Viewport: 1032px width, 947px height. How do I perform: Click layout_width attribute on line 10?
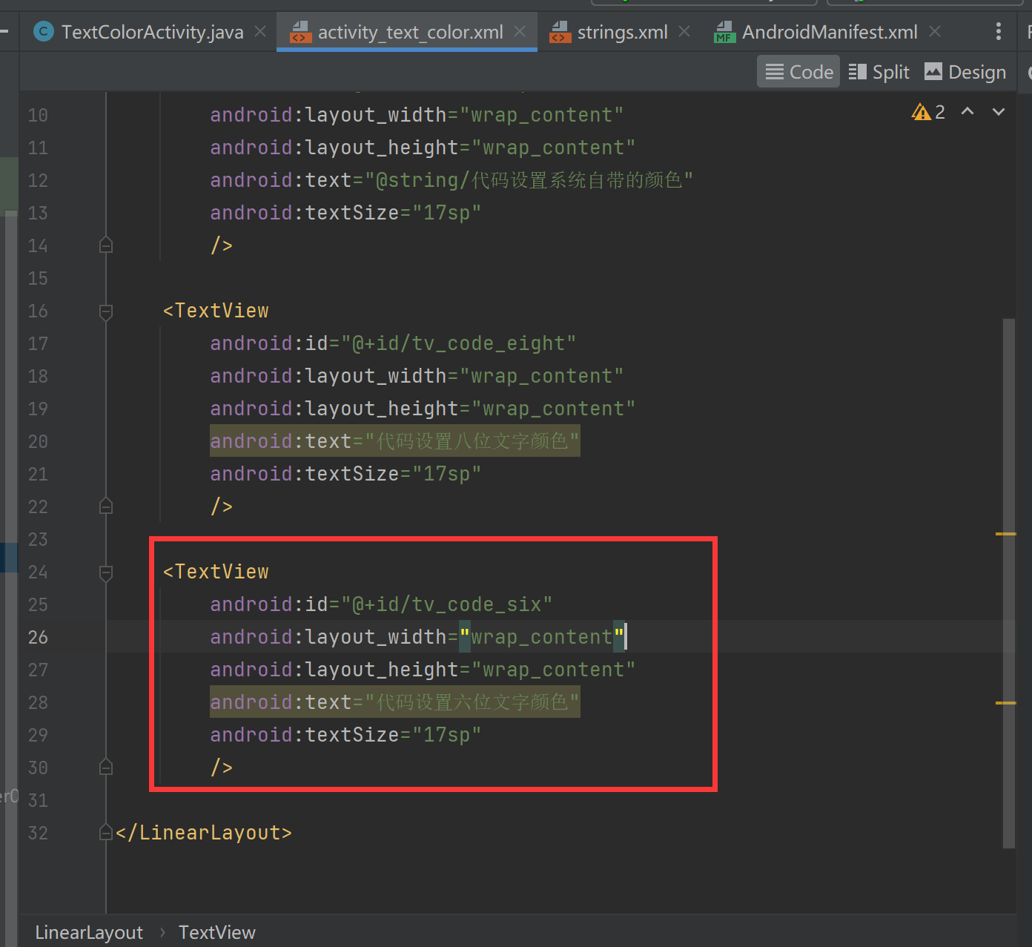[x=417, y=115]
